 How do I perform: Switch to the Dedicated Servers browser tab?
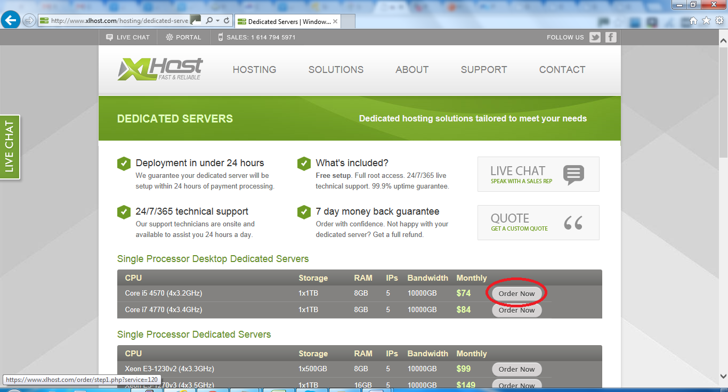[288, 22]
